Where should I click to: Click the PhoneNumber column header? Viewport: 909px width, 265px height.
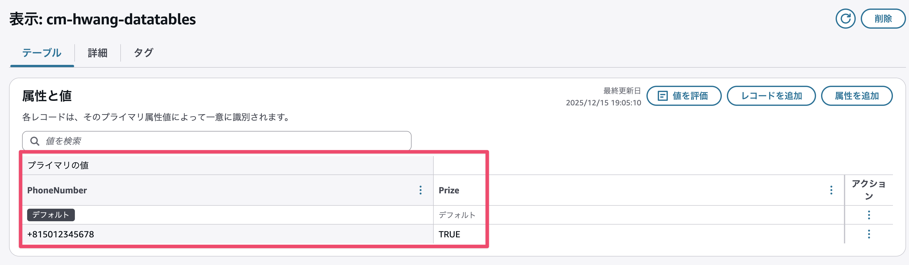(57, 190)
